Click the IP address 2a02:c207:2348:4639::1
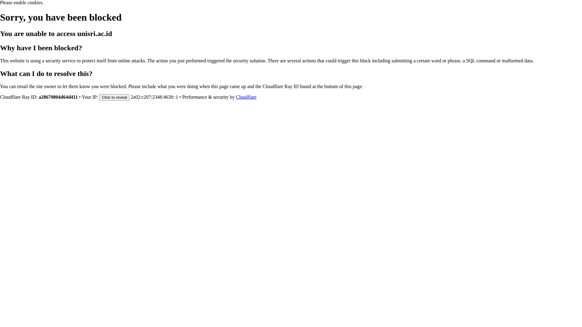This screenshot has width=582, height=327. coord(154,97)
